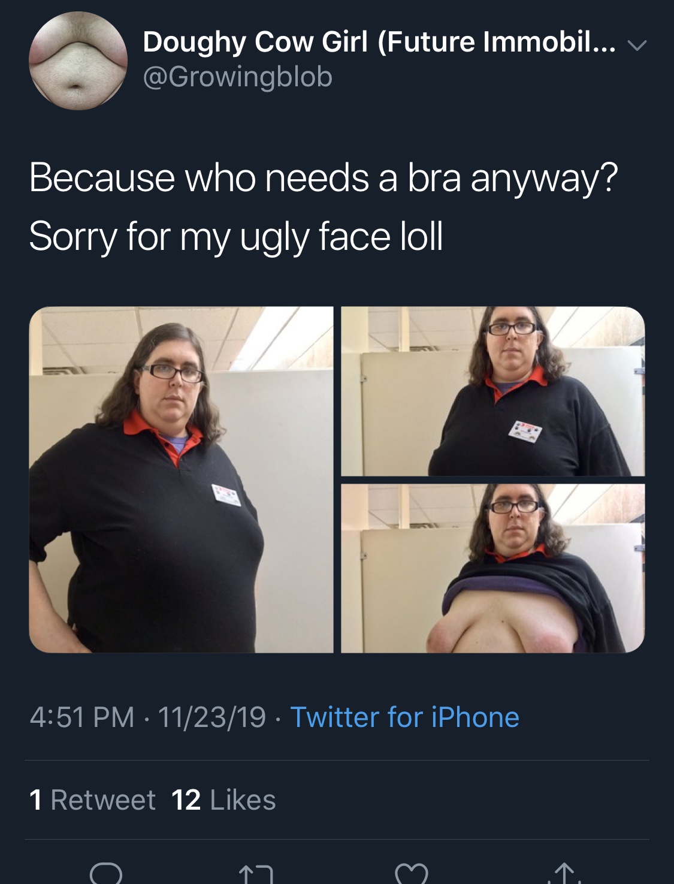Screen dimensions: 674x884
Task: View the 1 Retweet list
Action: (x=92, y=799)
